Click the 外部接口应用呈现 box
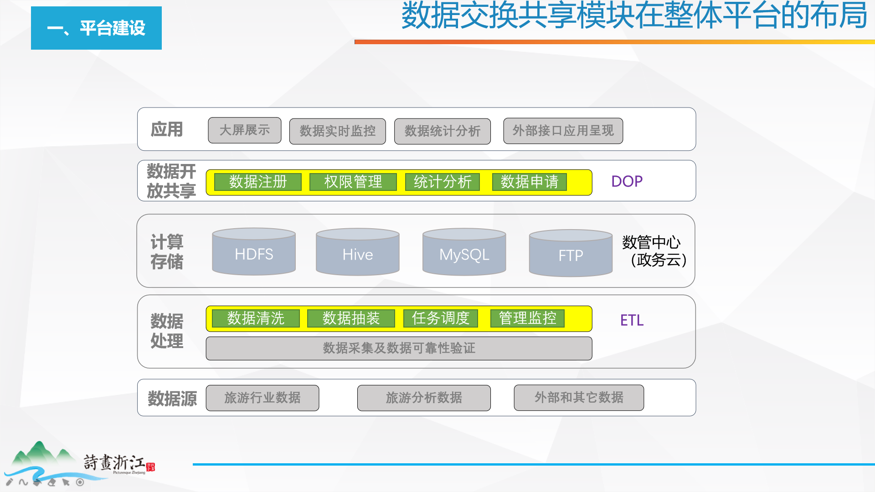 click(563, 131)
